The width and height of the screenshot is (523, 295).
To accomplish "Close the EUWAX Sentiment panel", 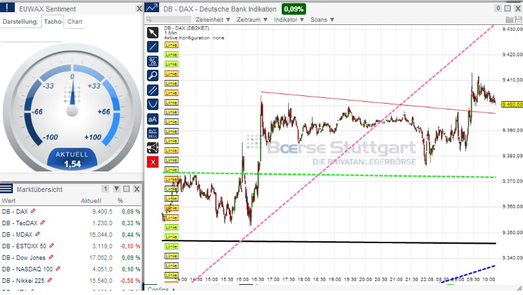I will (139, 9).
